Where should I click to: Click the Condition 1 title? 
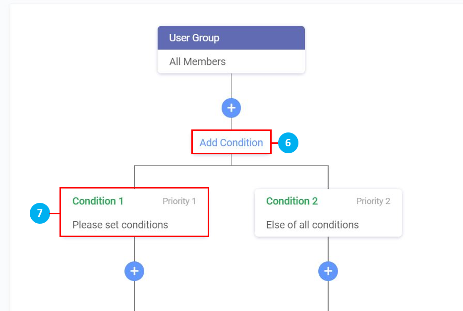(98, 201)
